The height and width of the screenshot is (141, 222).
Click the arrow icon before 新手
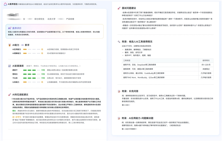22,45
